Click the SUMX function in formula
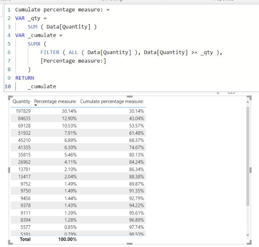The image size is (259, 247). [x=34, y=44]
